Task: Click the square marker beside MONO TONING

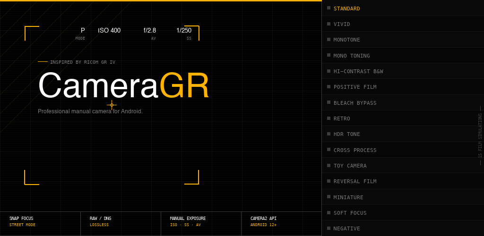Action: [x=329, y=55]
